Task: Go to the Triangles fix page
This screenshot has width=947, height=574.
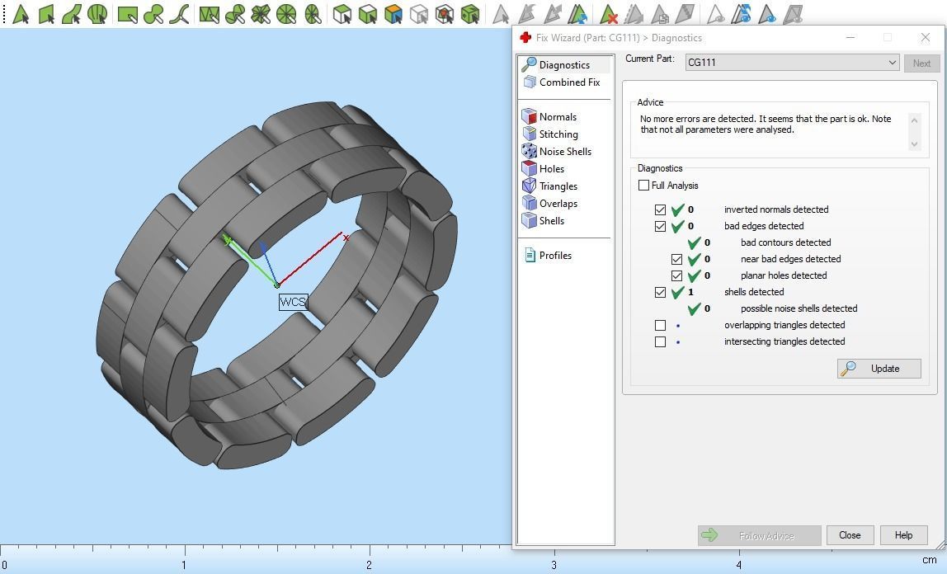Action: tap(550, 186)
